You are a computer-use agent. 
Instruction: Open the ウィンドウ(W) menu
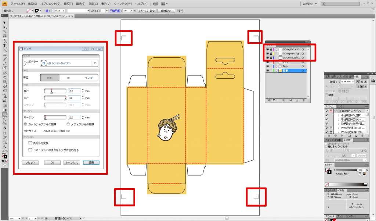123,4
